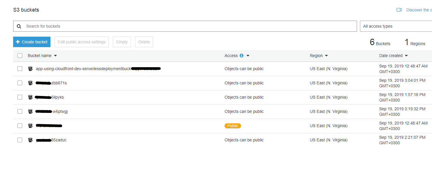The image size is (432, 176).
Task: Click bucket icon in 85zaduc row
Action: tap(30, 140)
